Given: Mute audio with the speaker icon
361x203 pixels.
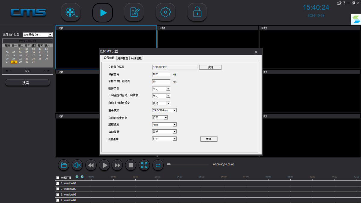Looking at the screenshot, I should [x=77, y=165].
